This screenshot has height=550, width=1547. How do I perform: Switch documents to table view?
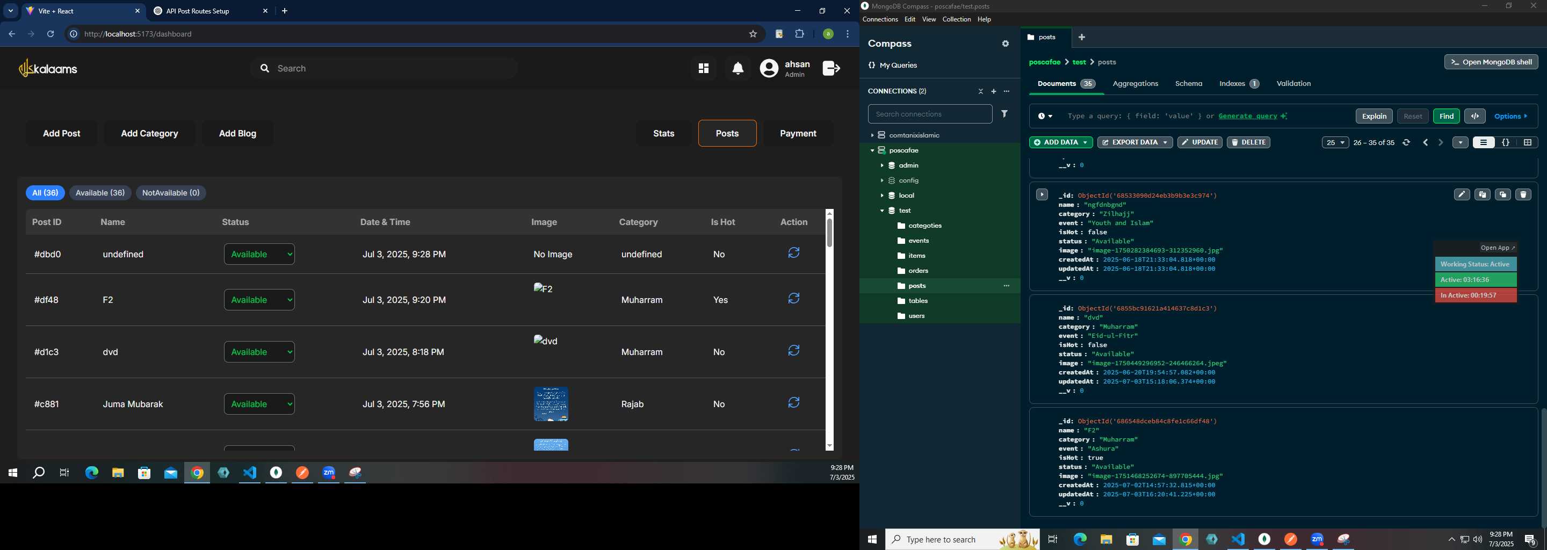1527,142
